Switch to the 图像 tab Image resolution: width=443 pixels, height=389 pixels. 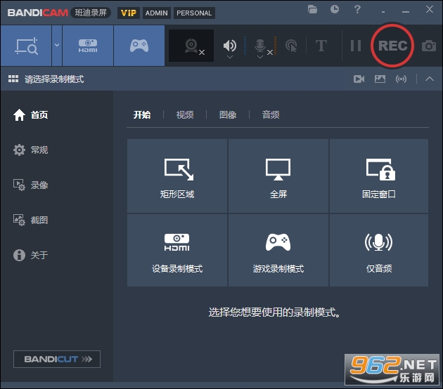coord(228,115)
